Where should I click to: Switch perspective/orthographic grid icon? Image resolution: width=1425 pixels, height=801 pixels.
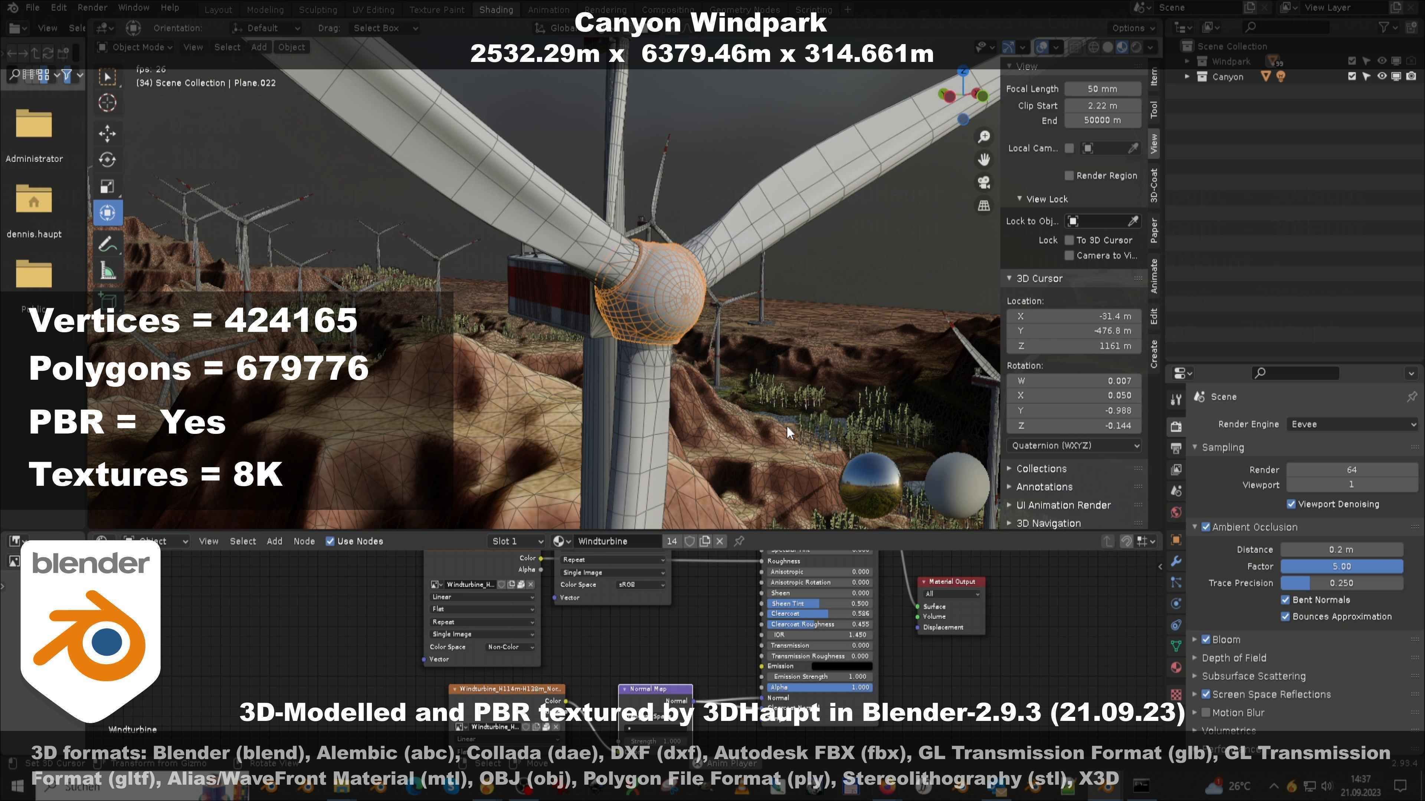click(x=983, y=206)
